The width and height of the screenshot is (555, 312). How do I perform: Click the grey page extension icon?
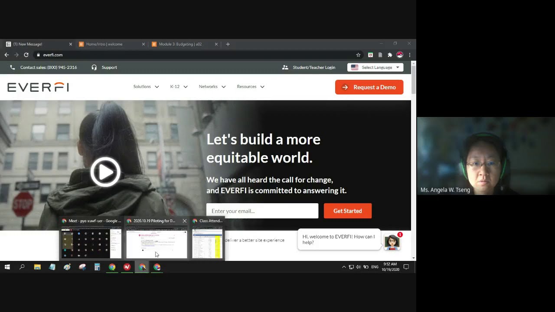380,55
